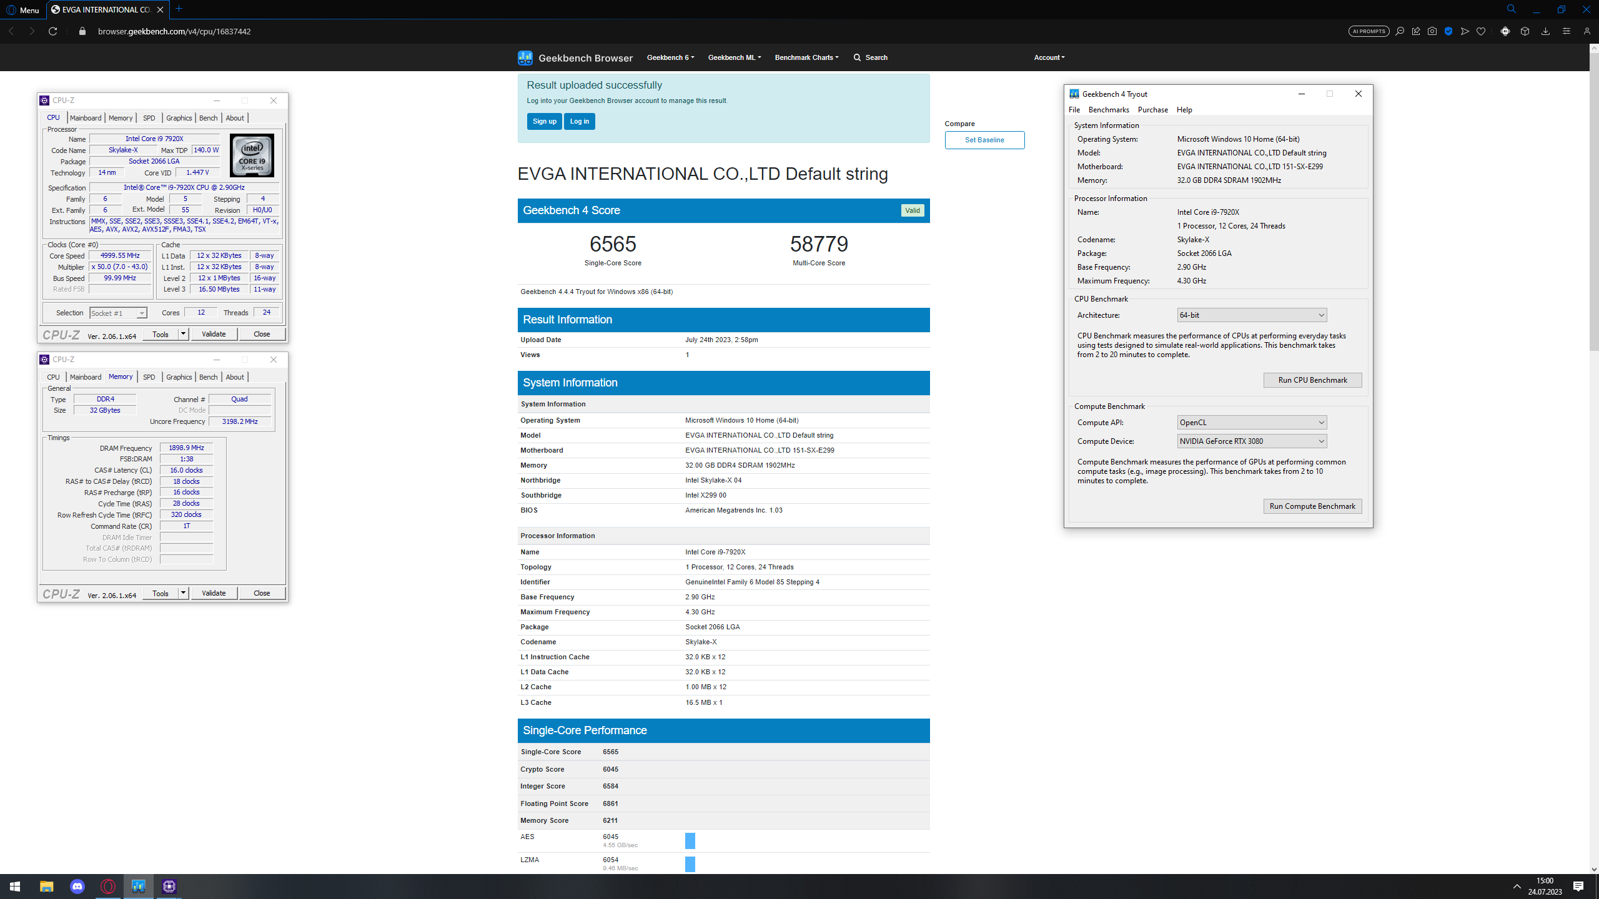1599x899 pixels.
Task: Click Set Baseline under Compare
Action: pos(984,140)
